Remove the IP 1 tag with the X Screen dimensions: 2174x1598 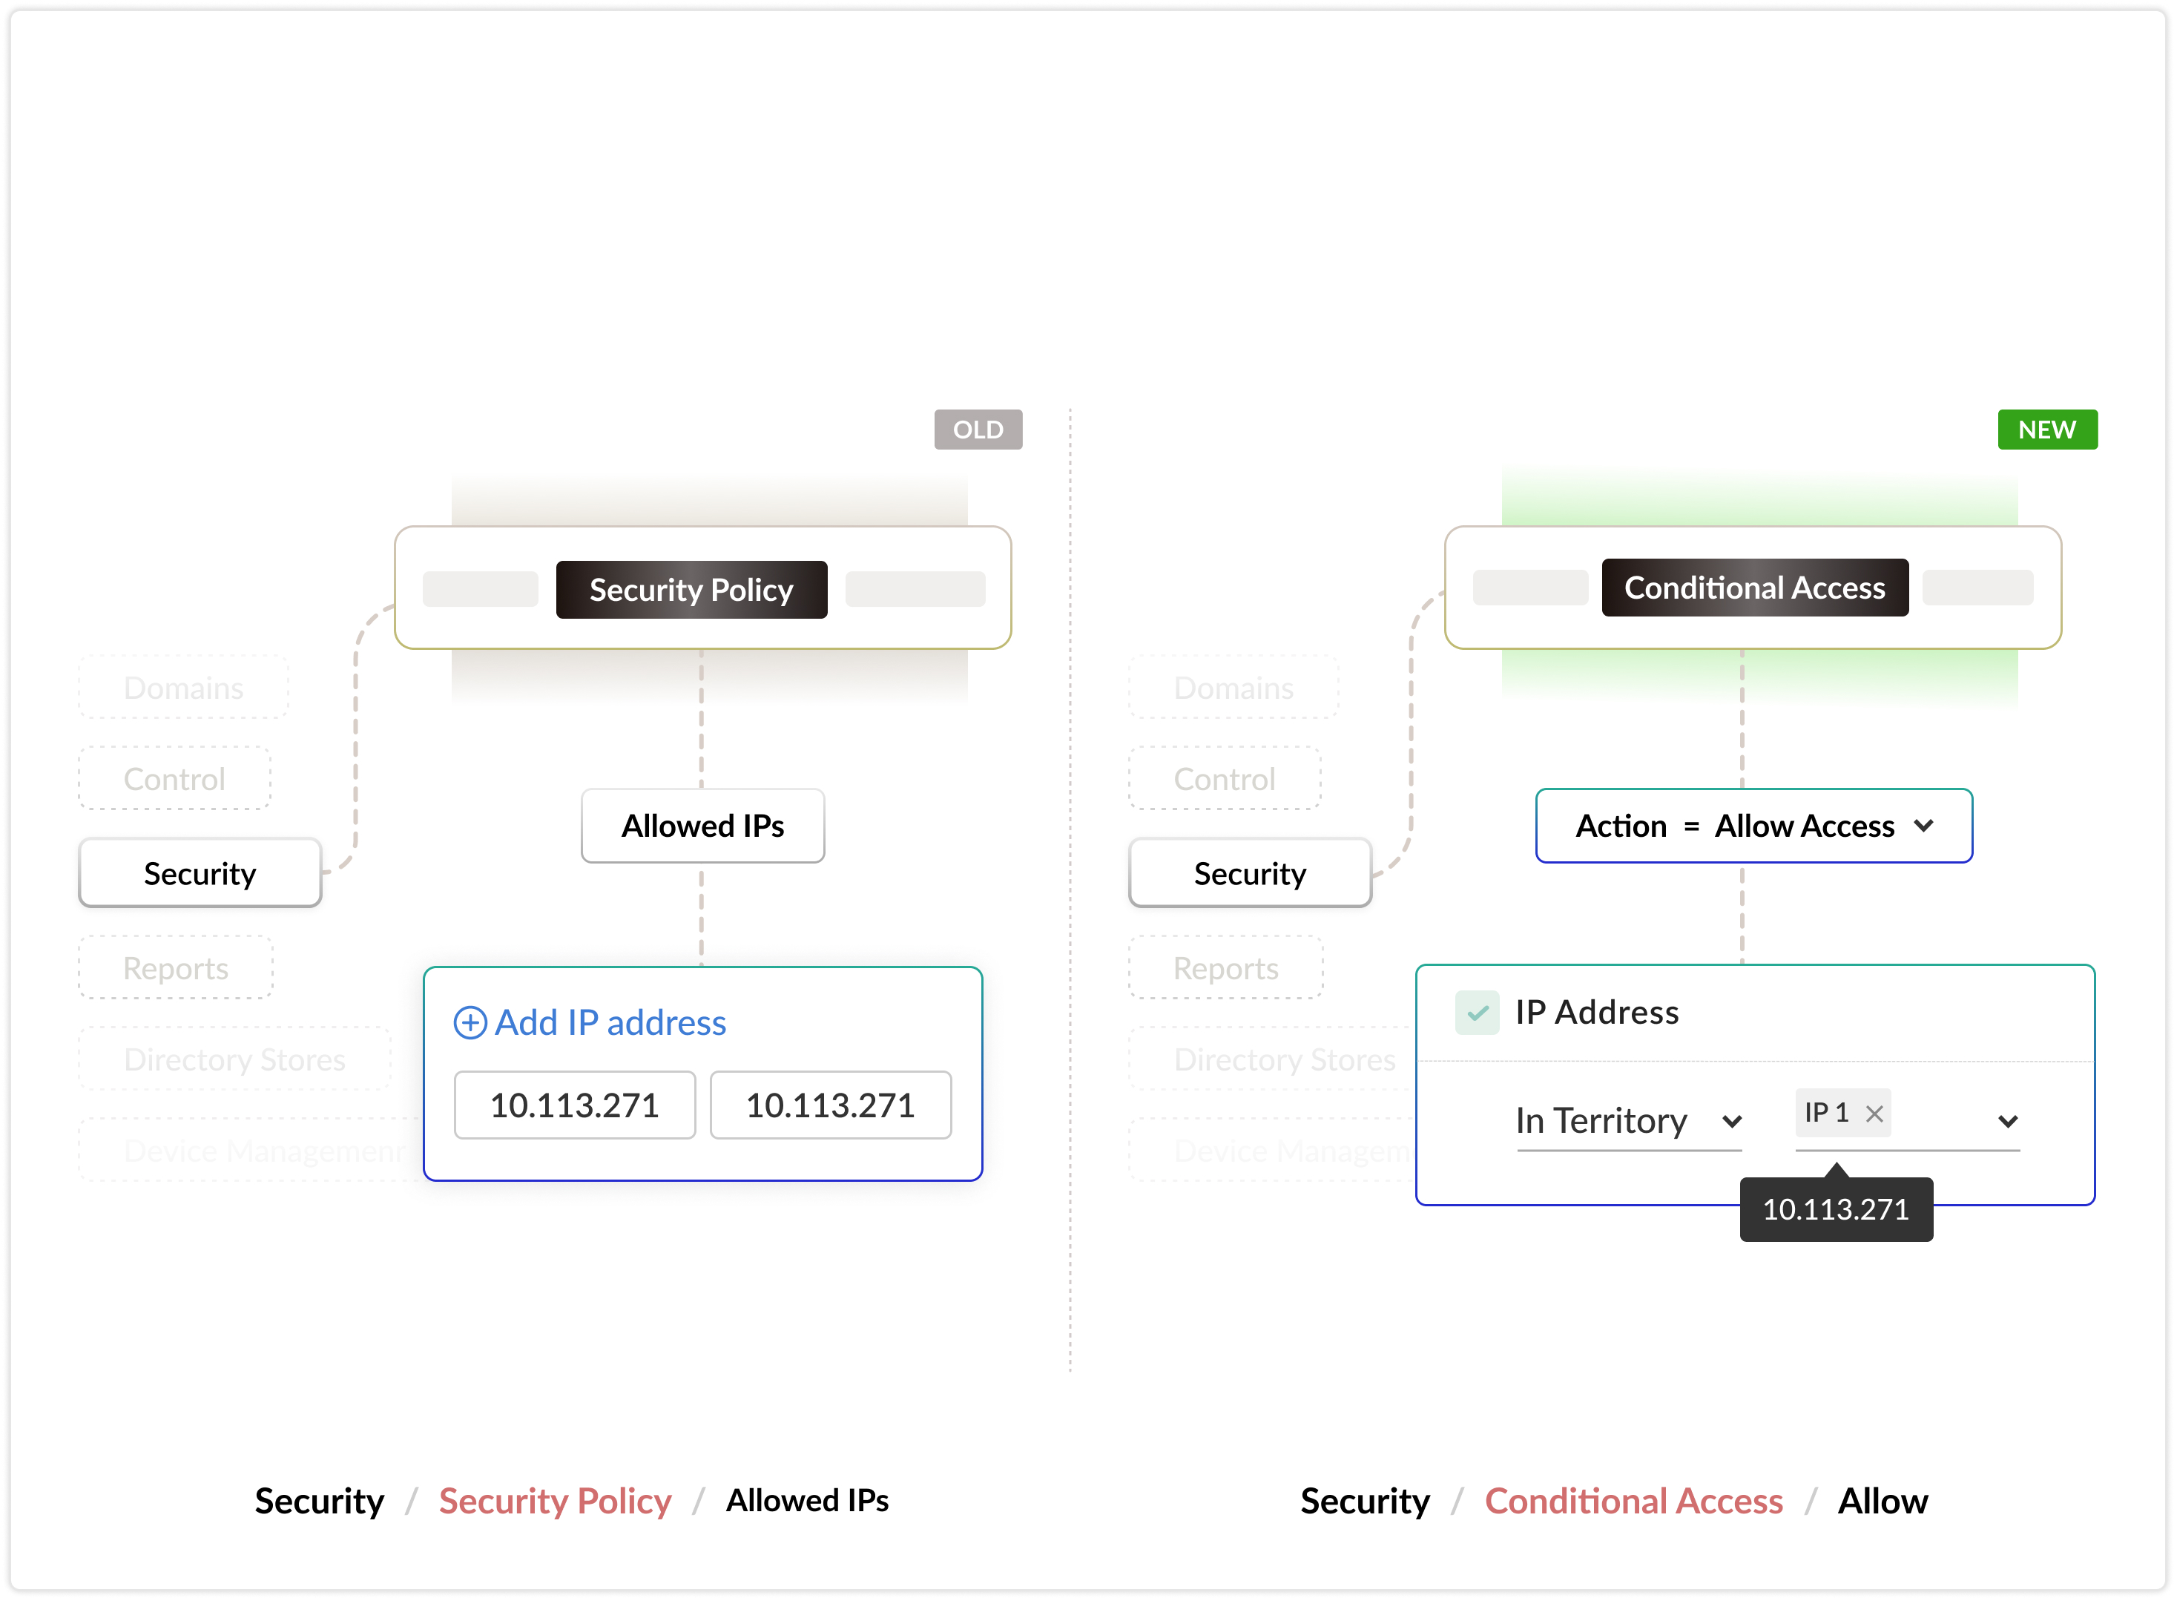pos(1874,1114)
